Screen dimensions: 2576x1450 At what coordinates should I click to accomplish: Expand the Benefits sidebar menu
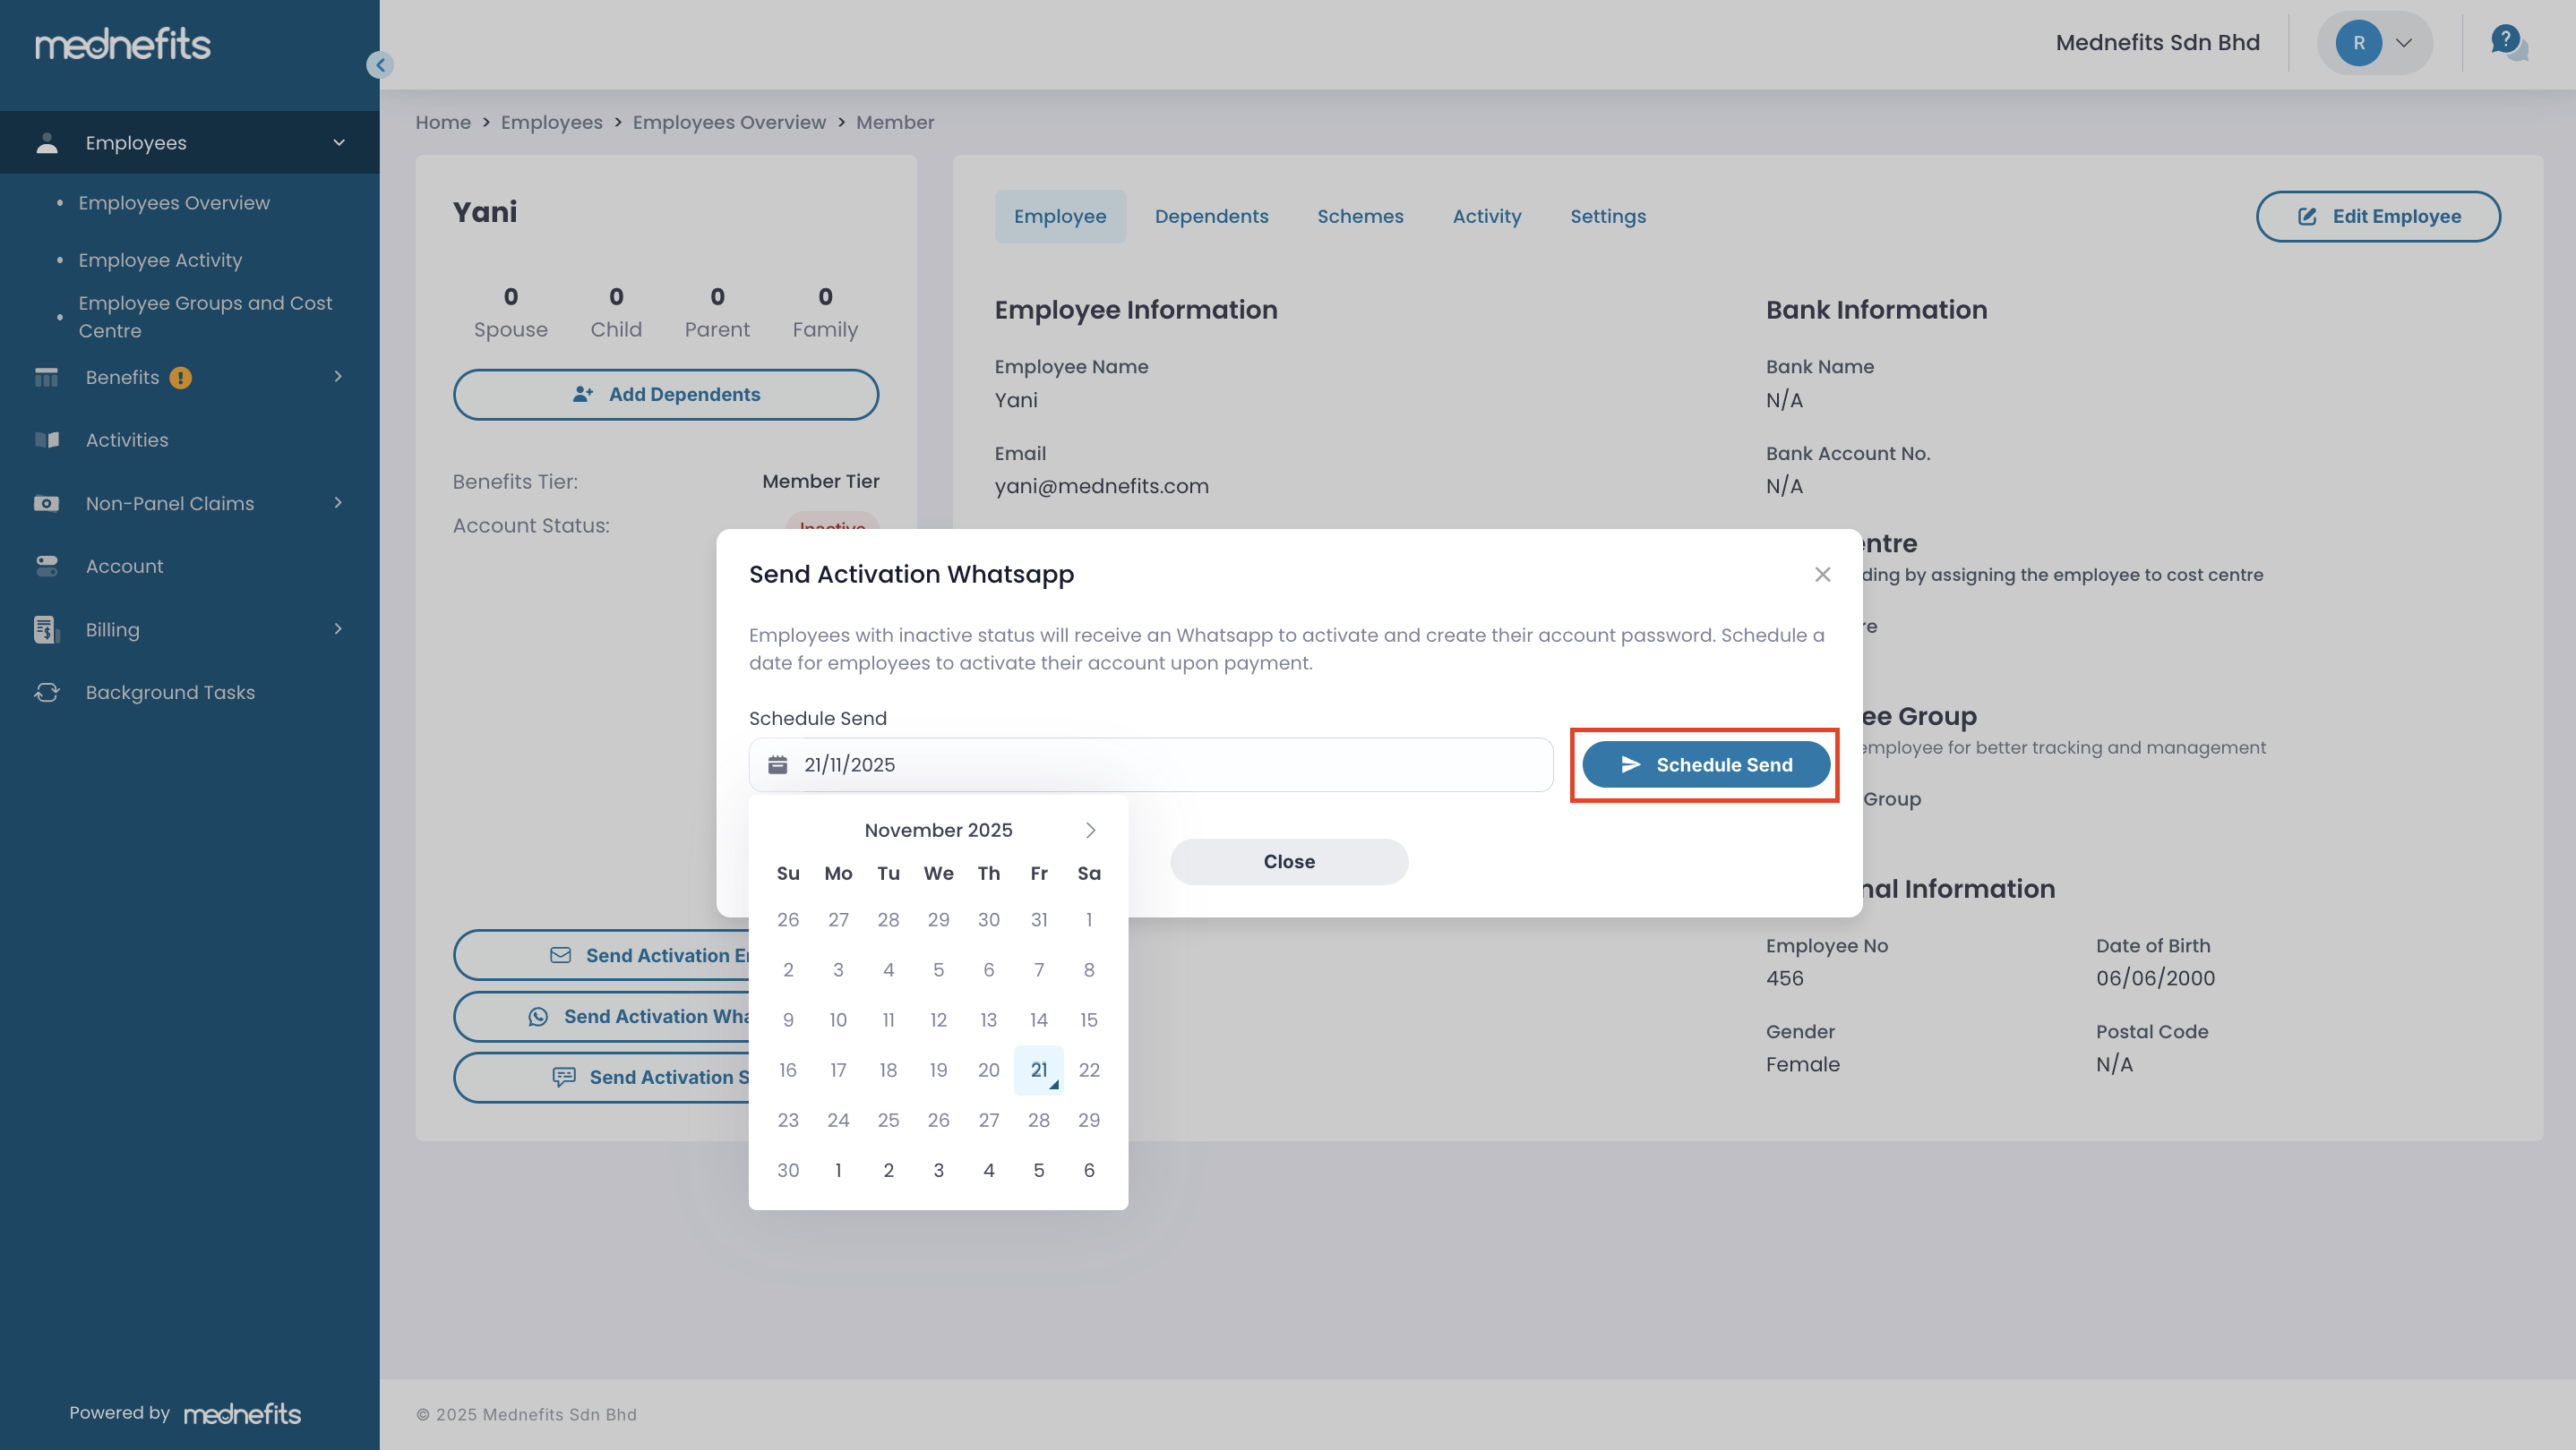coord(338,377)
